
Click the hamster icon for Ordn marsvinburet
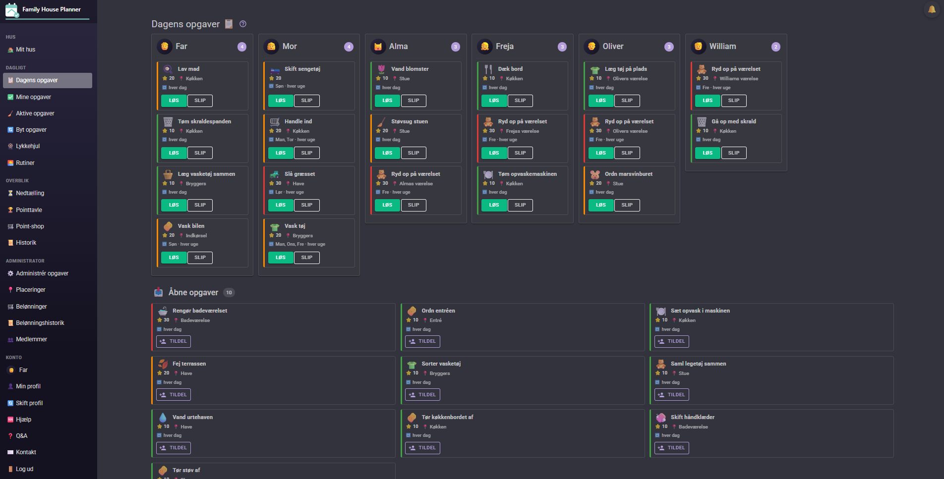click(x=595, y=174)
